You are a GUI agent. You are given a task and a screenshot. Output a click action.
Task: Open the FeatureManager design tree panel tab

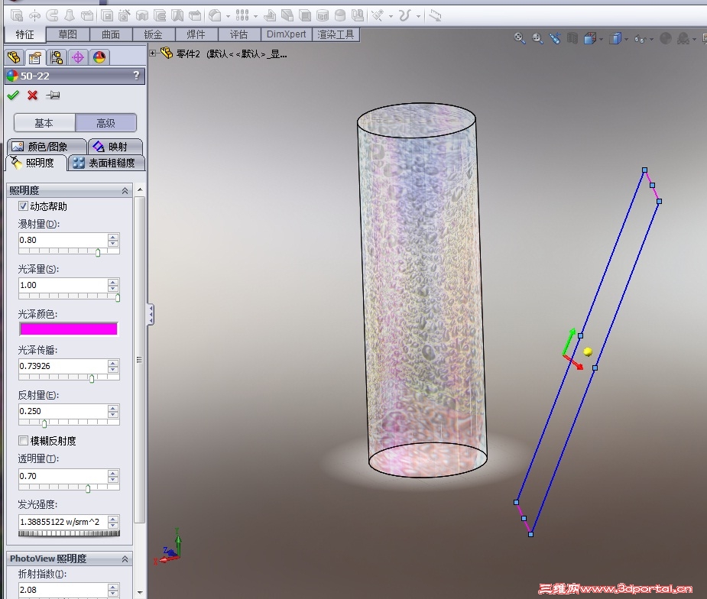point(14,57)
